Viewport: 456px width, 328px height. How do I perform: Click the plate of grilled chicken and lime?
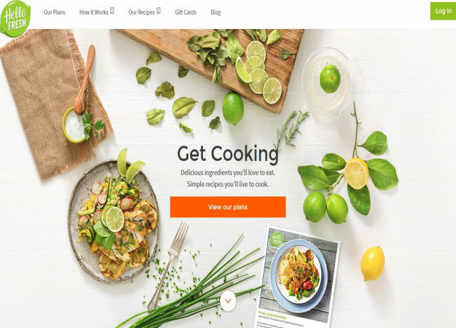(114, 222)
